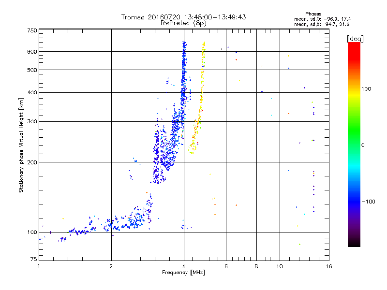Click the 'RwPretec (8p)' subtitle
Screen dimensions: 387x290
183,23
